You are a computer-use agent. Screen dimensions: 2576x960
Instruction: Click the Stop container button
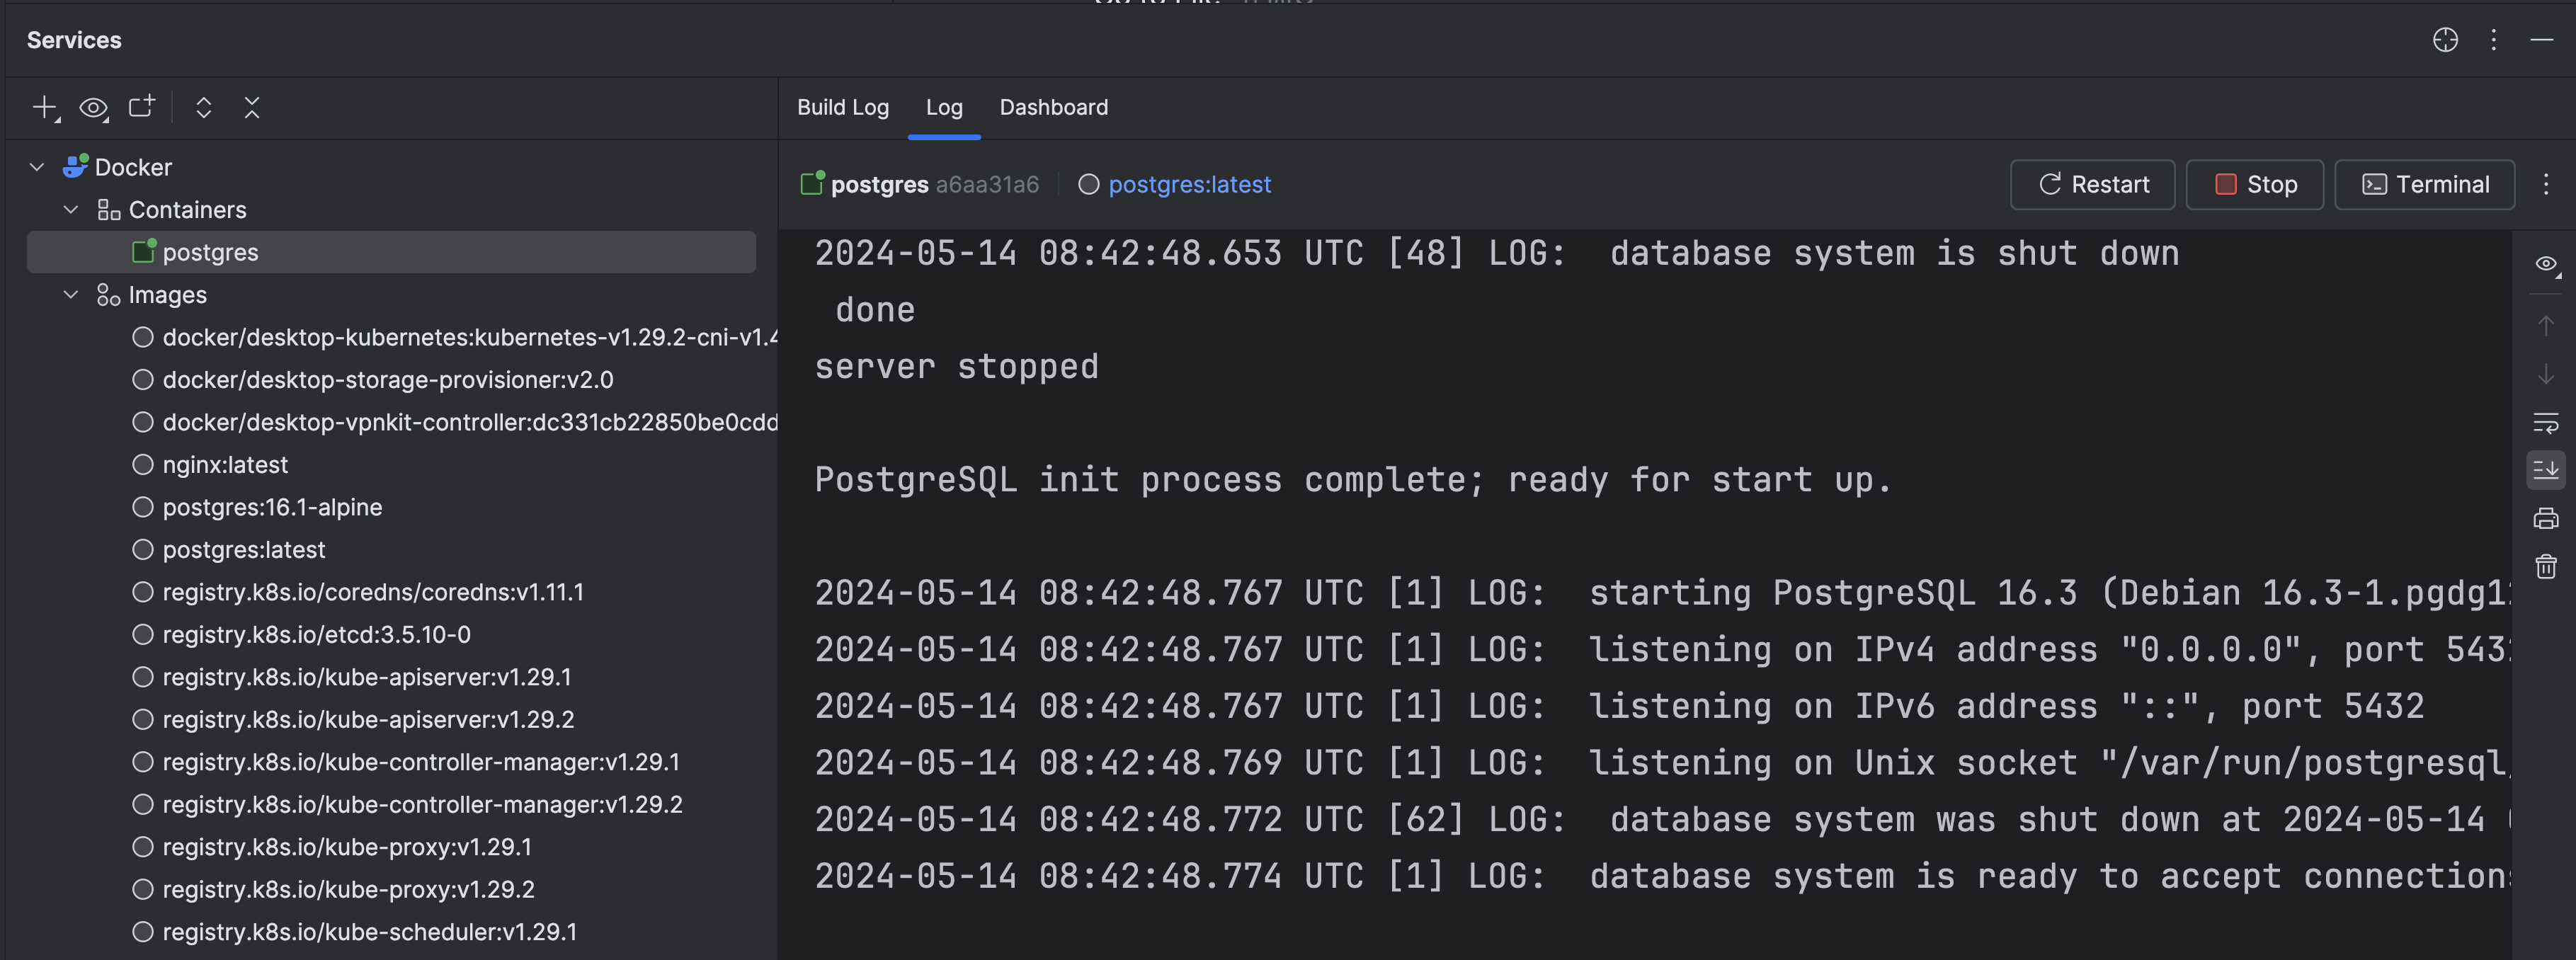coord(2254,185)
